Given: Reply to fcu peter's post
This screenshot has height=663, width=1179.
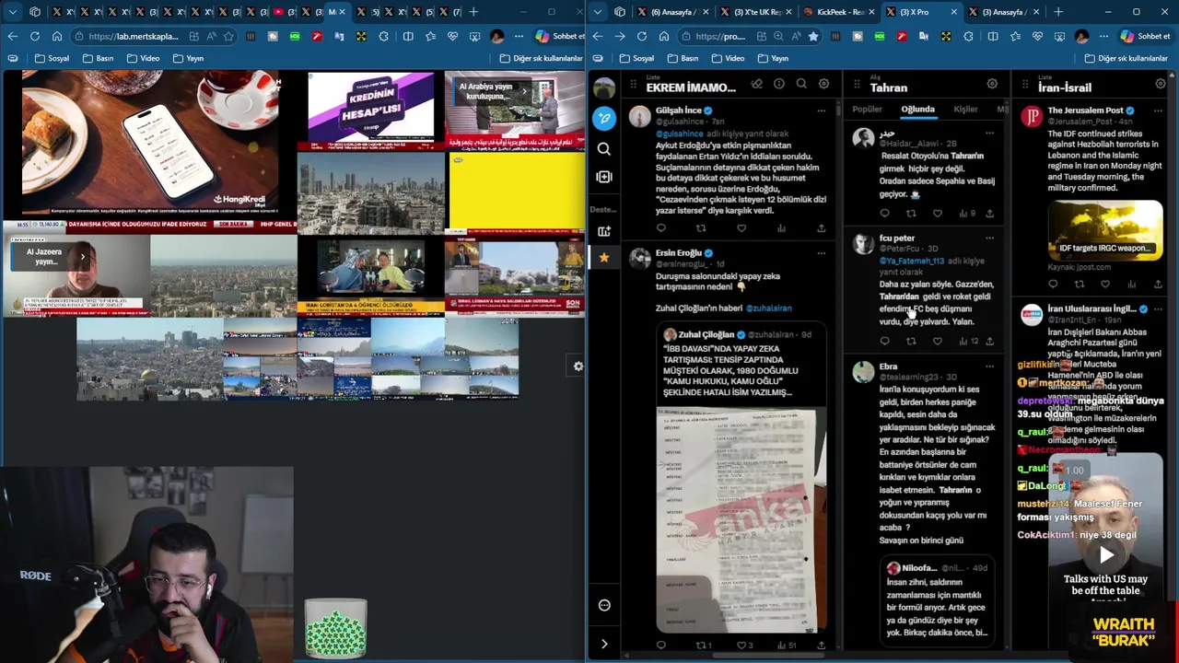Looking at the screenshot, I should [x=884, y=341].
